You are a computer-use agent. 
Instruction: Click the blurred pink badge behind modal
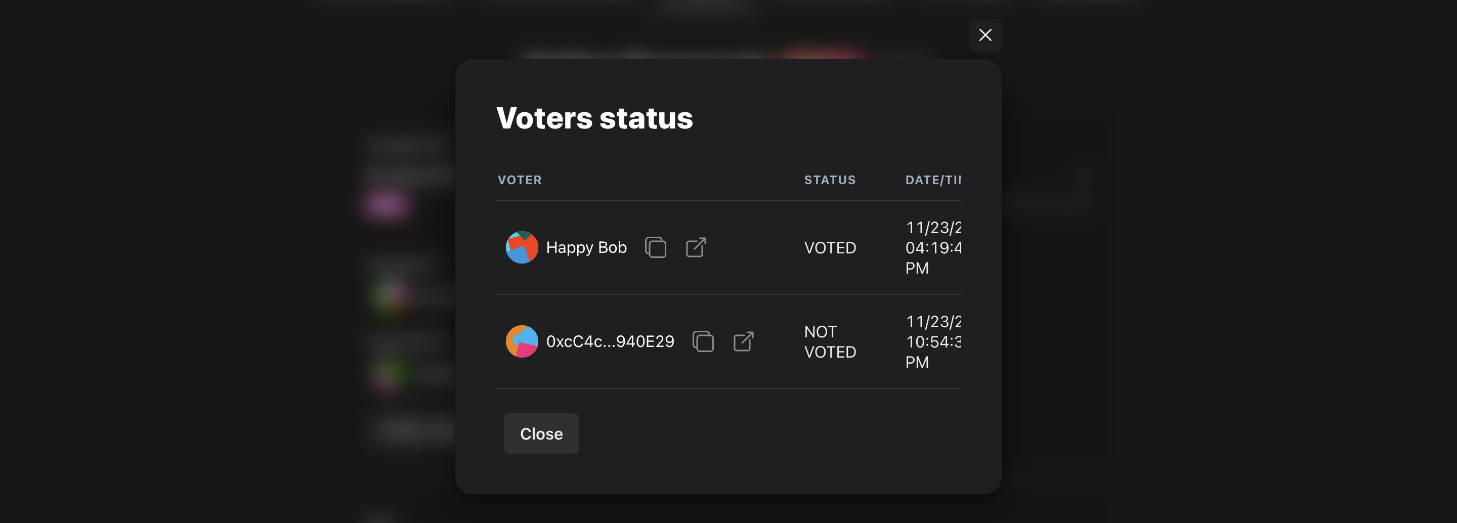385,204
